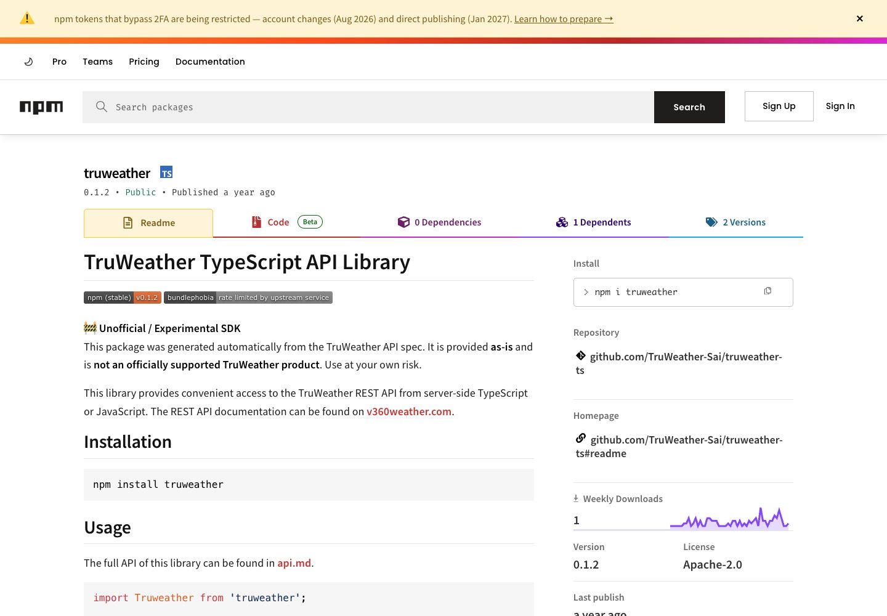Image resolution: width=887 pixels, height=616 pixels.
Task: Click the TypeScript TS badge icon
Action: [166, 172]
